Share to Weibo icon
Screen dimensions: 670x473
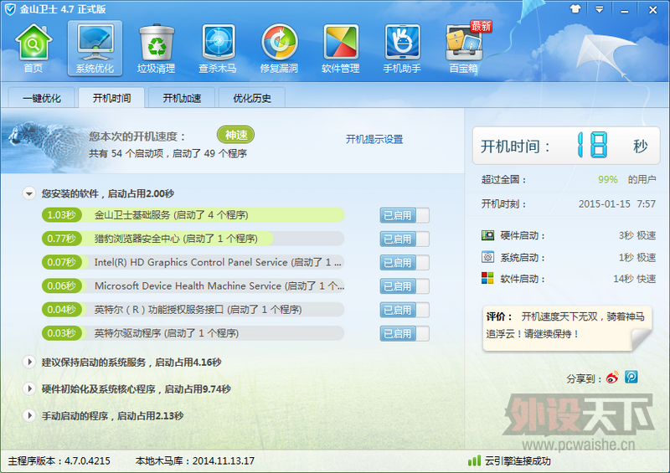point(612,378)
